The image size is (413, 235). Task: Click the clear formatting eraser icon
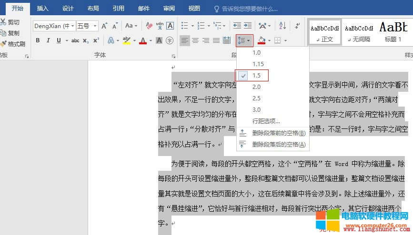tap(149, 26)
